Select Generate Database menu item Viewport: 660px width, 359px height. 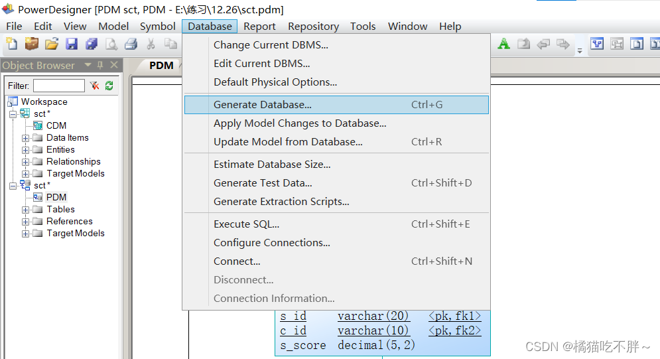click(262, 105)
